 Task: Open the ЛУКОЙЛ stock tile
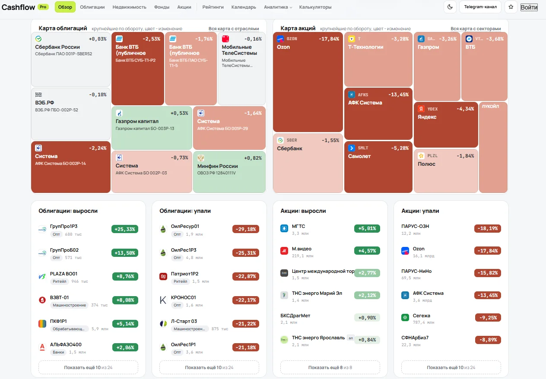point(493,147)
